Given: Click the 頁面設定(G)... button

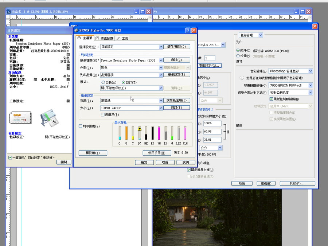Looking at the screenshot, I should pyautogui.click(x=210, y=66).
